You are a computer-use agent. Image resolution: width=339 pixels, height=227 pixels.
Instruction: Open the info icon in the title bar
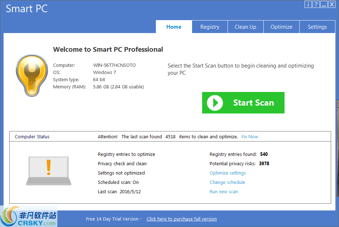click(308, 4)
